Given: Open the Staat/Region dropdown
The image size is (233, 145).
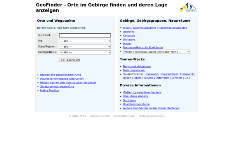Looking at the screenshot, I should [85, 47].
